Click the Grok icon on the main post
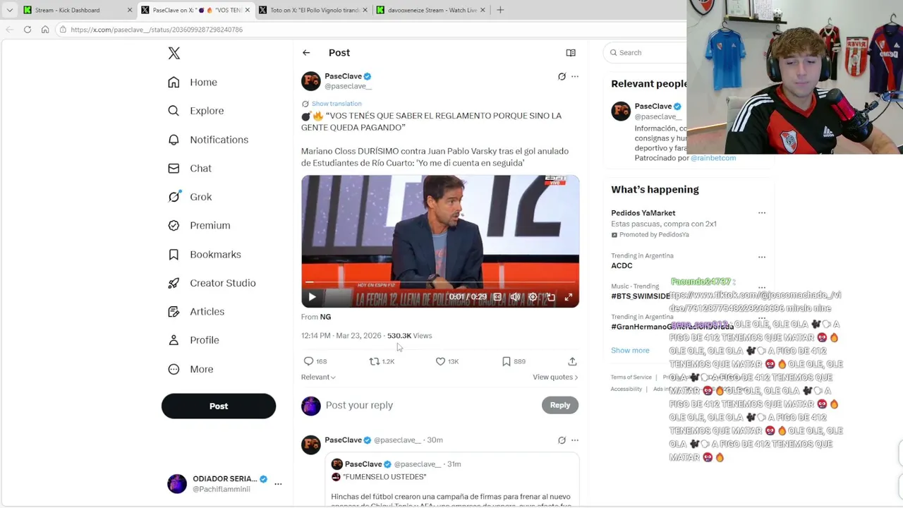Screen dimensions: 903x508 [562, 76]
